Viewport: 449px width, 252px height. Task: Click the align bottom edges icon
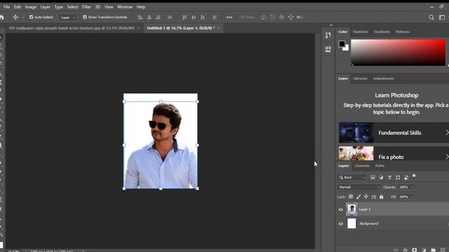[203, 17]
